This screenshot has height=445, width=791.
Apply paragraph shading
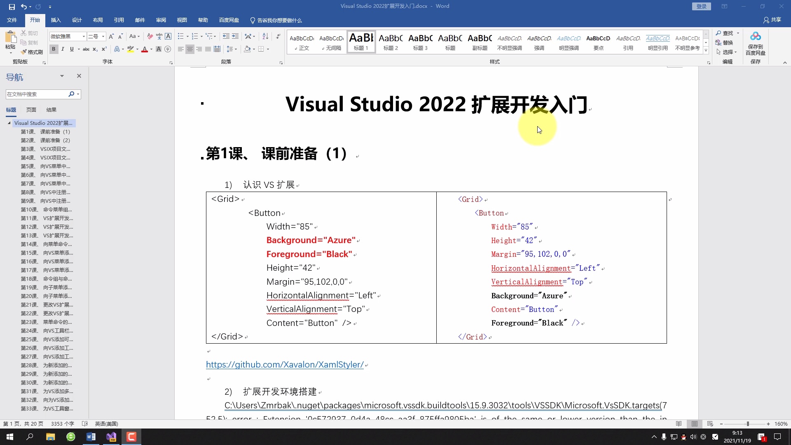tap(247, 49)
